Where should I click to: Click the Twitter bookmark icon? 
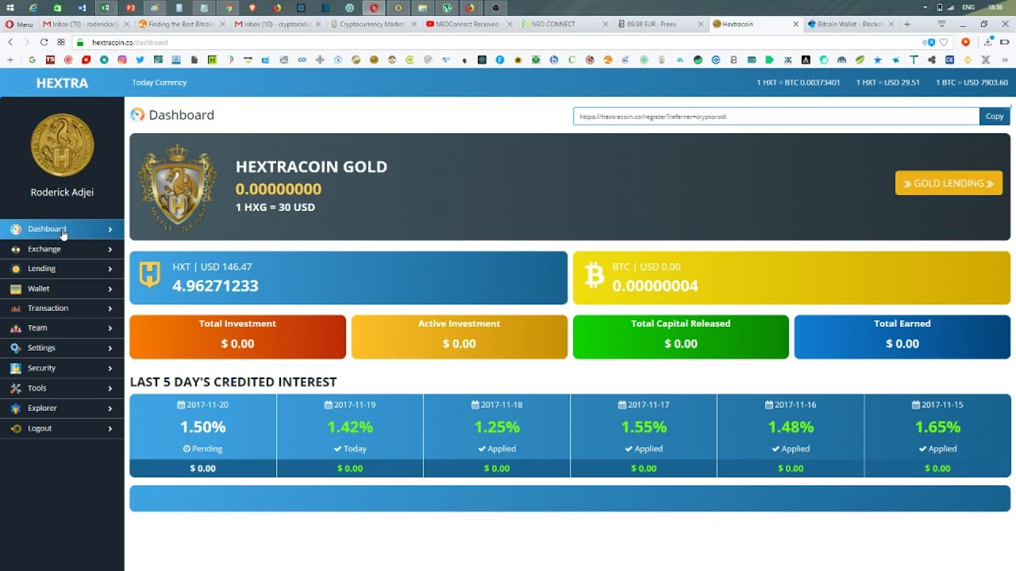coord(140,59)
